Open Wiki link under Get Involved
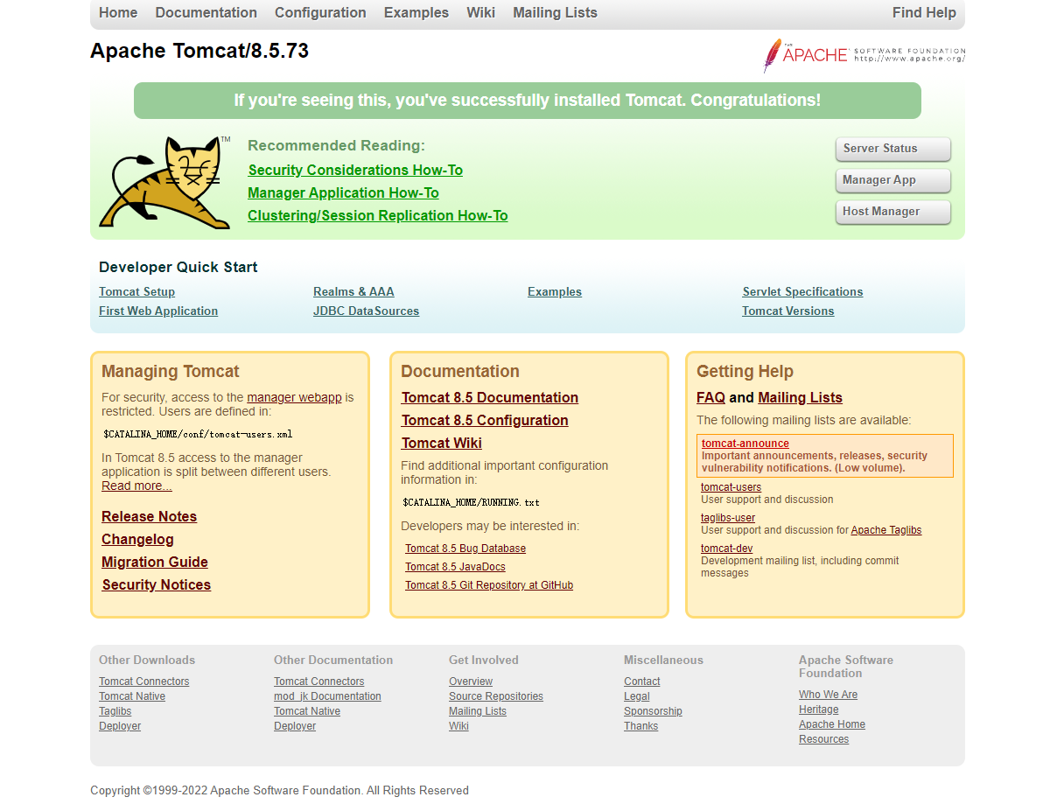 (458, 726)
